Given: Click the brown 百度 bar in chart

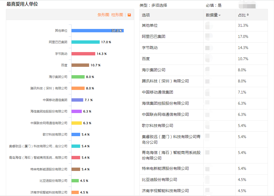Looking at the screenshot, I should [80, 65].
